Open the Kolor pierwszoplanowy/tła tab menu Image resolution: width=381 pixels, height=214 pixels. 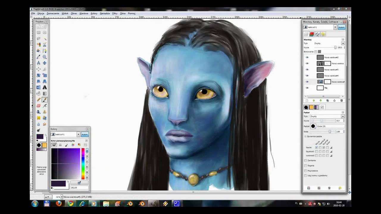pyautogui.click(x=87, y=141)
